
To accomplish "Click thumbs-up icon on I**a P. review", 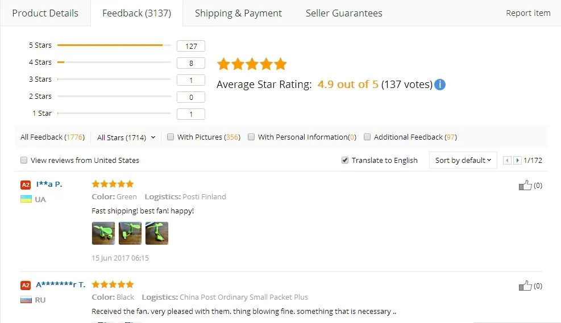I will 525,185.
